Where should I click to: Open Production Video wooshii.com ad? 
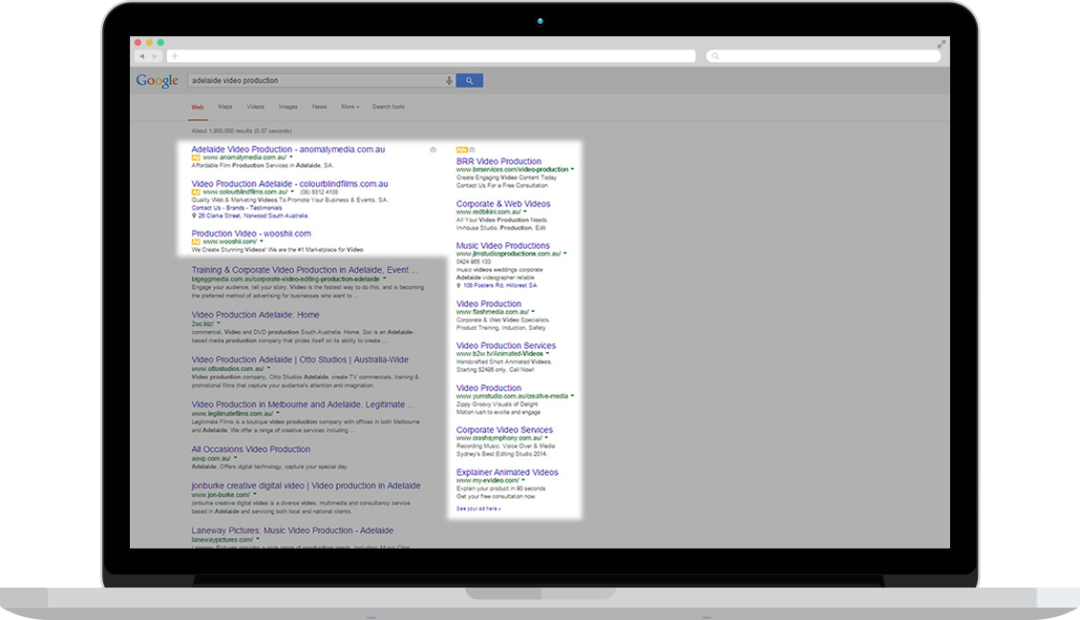(251, 234)
